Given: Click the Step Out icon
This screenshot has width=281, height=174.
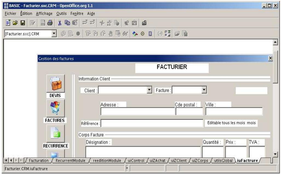Looking at the screenshot, I should [x=103, y=34].
